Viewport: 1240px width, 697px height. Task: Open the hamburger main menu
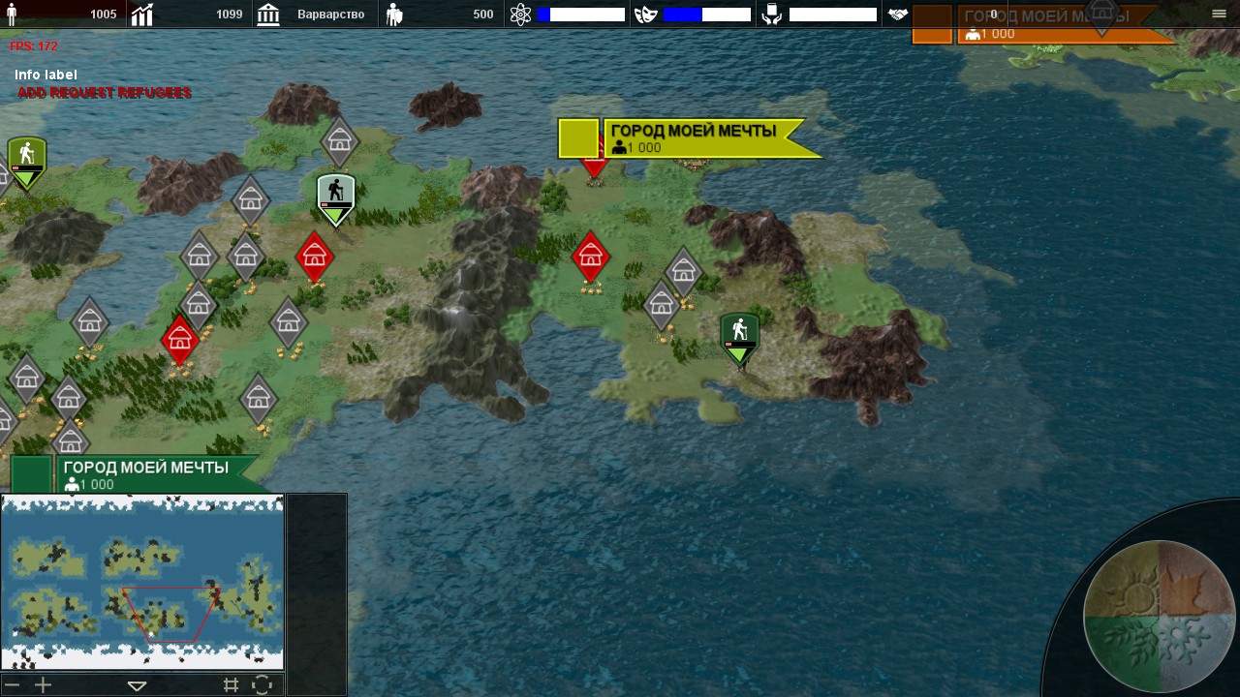point(1219,15)
